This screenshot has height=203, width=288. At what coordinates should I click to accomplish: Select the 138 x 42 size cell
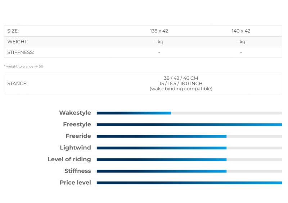tap(159, 31)
